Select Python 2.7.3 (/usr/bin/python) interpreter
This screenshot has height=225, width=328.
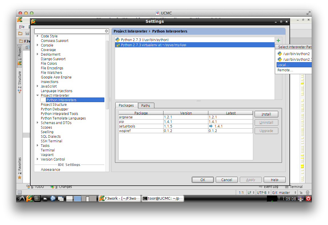click(x=194, y=40)
